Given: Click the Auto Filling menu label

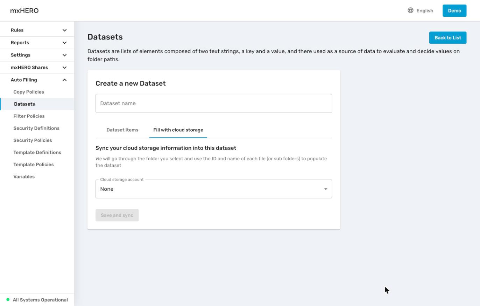Looking at the screenshot, I should pos(24,80).
